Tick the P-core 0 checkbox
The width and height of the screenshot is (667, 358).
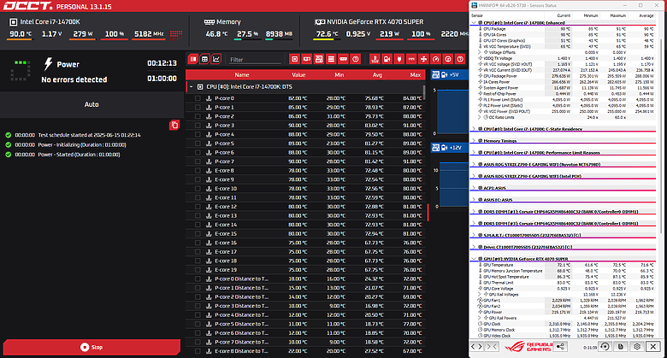tap(198, 98)
